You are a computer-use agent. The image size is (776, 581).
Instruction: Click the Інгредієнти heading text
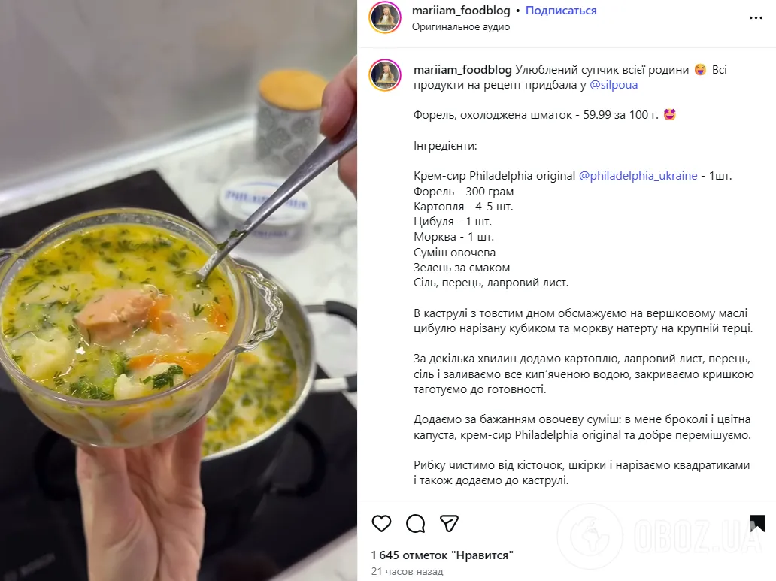pyautogui.click(x=445, y=146)
